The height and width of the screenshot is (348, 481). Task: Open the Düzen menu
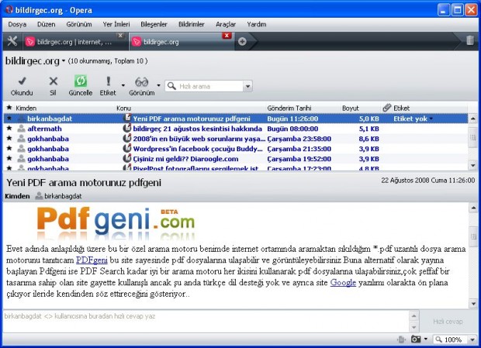47,24
